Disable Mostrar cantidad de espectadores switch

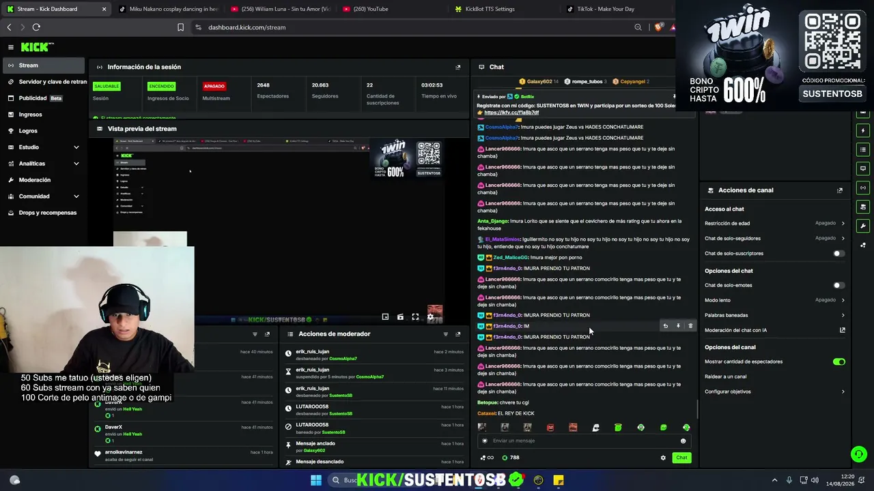(839, 361)
